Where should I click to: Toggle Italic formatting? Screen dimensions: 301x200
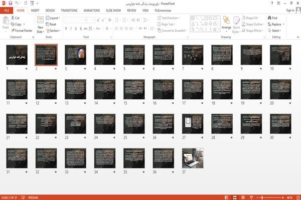tap(71, 29)
